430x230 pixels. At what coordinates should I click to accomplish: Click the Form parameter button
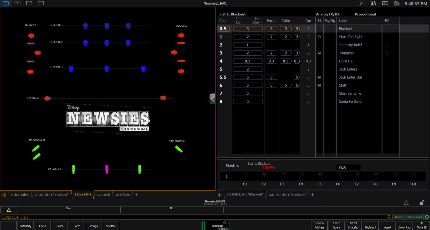point(77,226)
